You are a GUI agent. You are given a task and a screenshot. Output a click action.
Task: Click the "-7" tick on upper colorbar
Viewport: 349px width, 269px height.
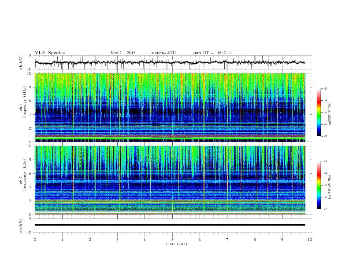pyautogui.click(x=325, y=136)
